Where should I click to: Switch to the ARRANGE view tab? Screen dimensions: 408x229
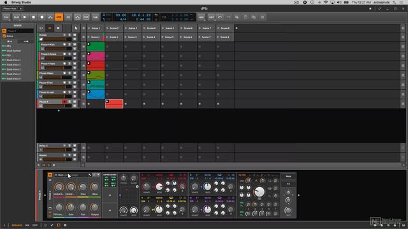tap(17, 225)
